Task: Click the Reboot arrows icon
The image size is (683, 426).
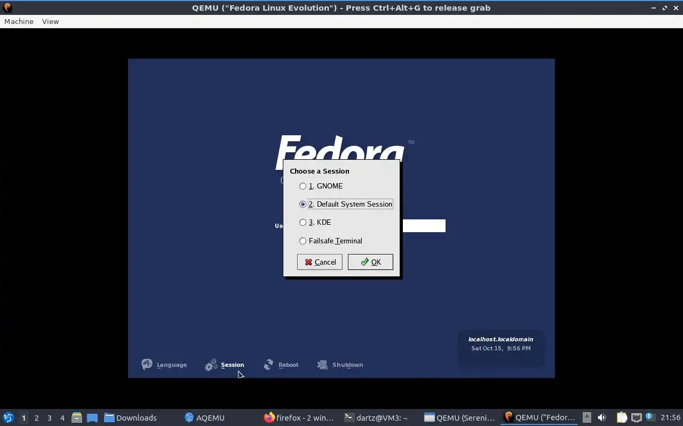Action: pyautogui.click(x=269, y=364)
